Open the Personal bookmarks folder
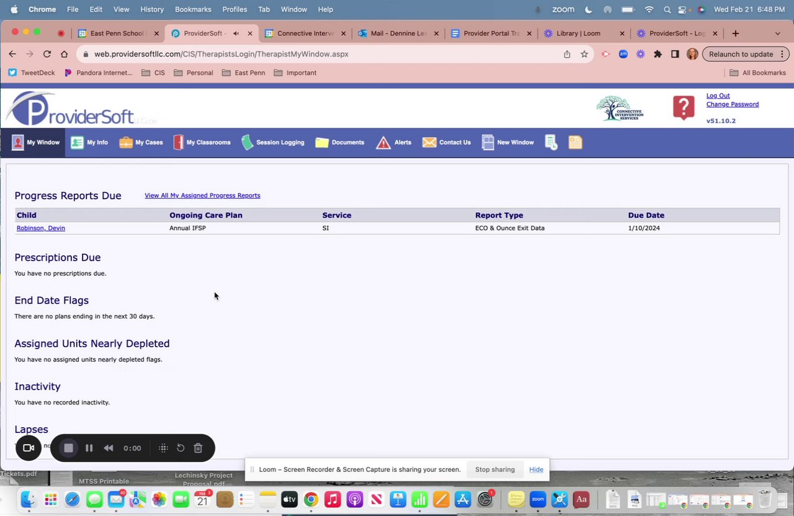This screenshot has height=516, width=794. coord(193,73)
